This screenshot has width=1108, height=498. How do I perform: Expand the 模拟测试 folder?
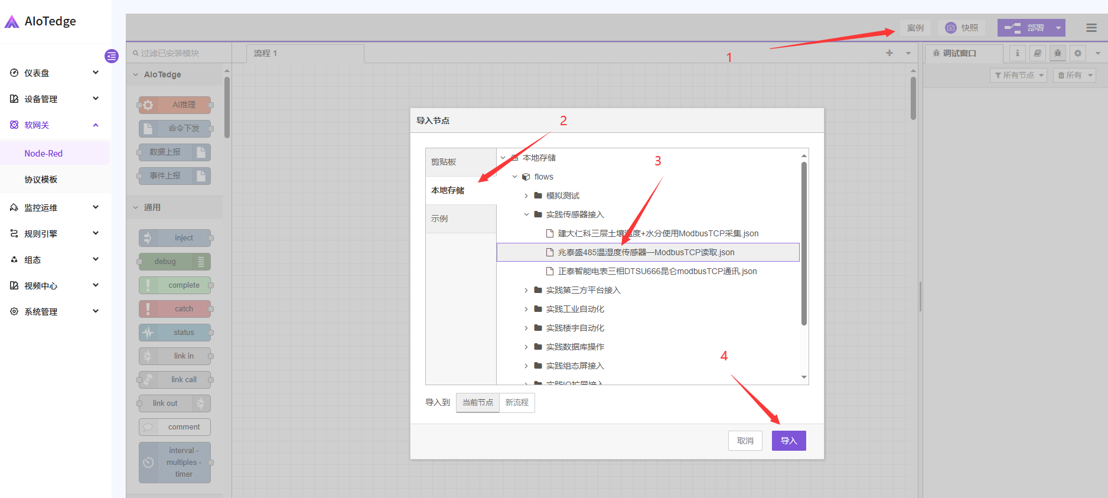[x=526, y=196]
